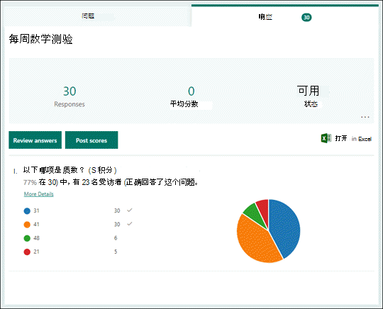Open the three-dots more options menu
The image size is (383, 309).
(x=365, y=117)
